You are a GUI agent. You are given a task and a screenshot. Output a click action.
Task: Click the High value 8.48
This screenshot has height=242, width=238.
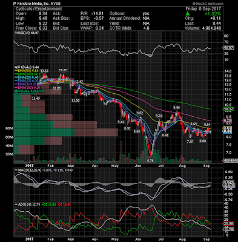coord(43,19)
